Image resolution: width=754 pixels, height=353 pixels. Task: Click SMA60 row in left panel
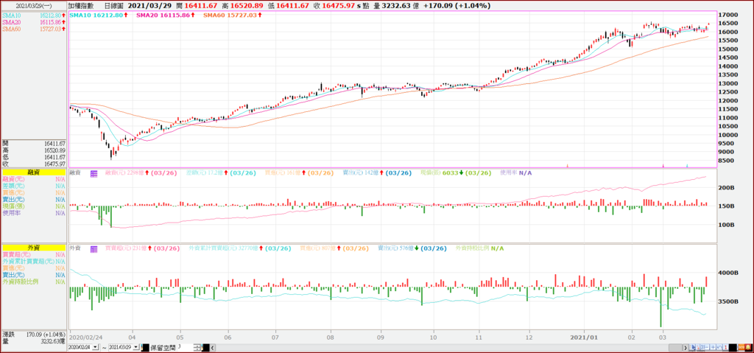[x=34, y=29]
